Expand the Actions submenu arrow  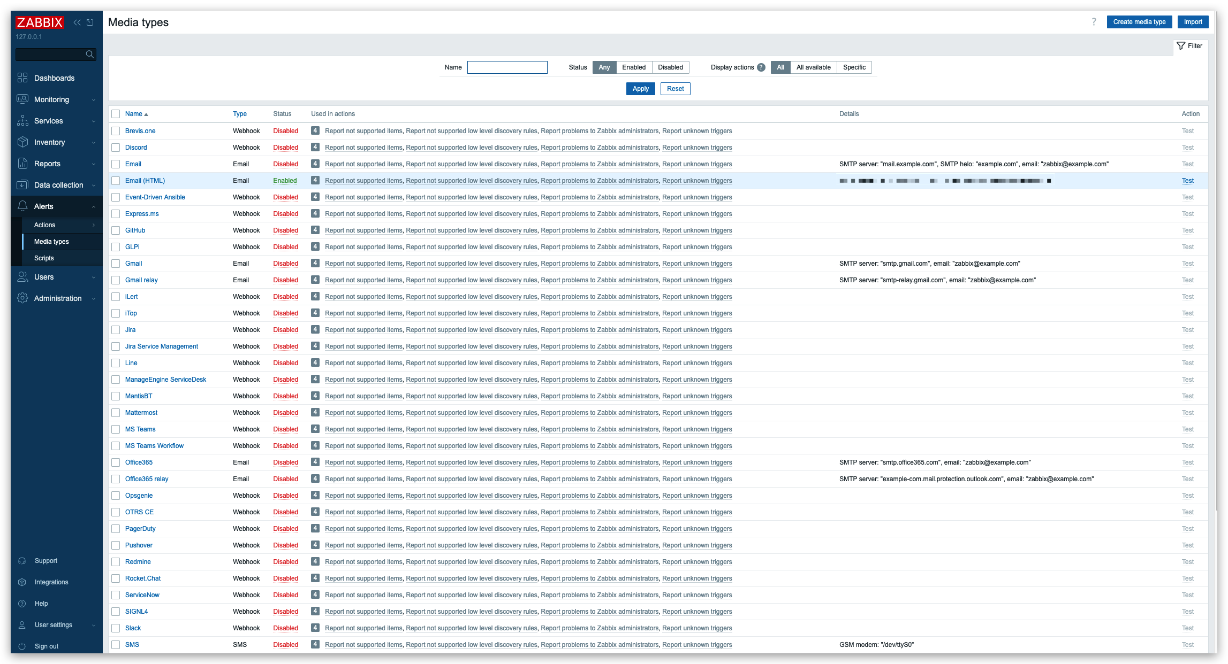[94, 225]
